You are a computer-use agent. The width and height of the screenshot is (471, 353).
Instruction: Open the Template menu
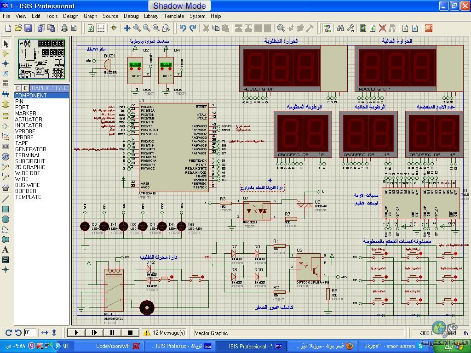pyautogui.click(x=174, y=16)
